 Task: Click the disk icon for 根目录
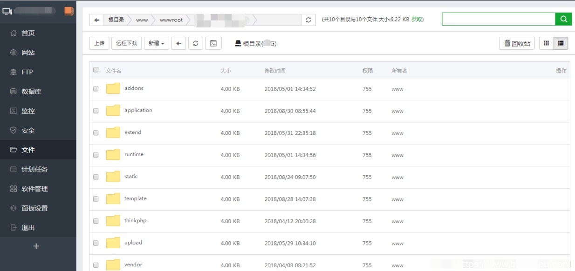238,43
